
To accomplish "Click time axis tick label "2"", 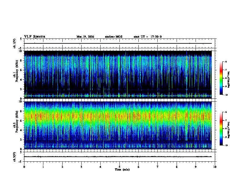I will (x=62, y=167).
